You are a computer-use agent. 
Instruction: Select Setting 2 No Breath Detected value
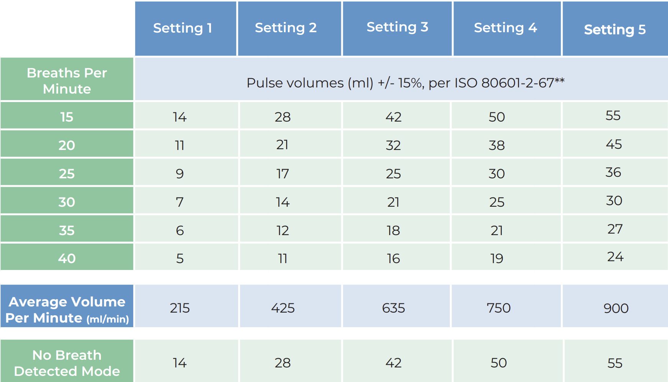click(283, 363)
